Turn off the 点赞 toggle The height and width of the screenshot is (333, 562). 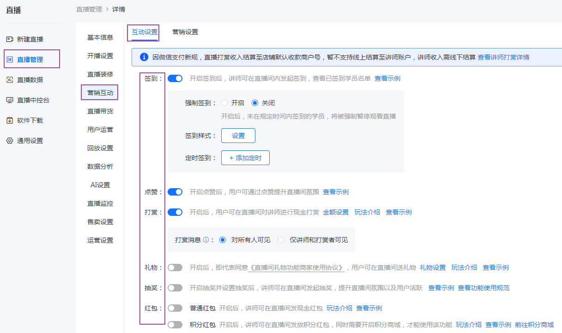coord(175,192)
